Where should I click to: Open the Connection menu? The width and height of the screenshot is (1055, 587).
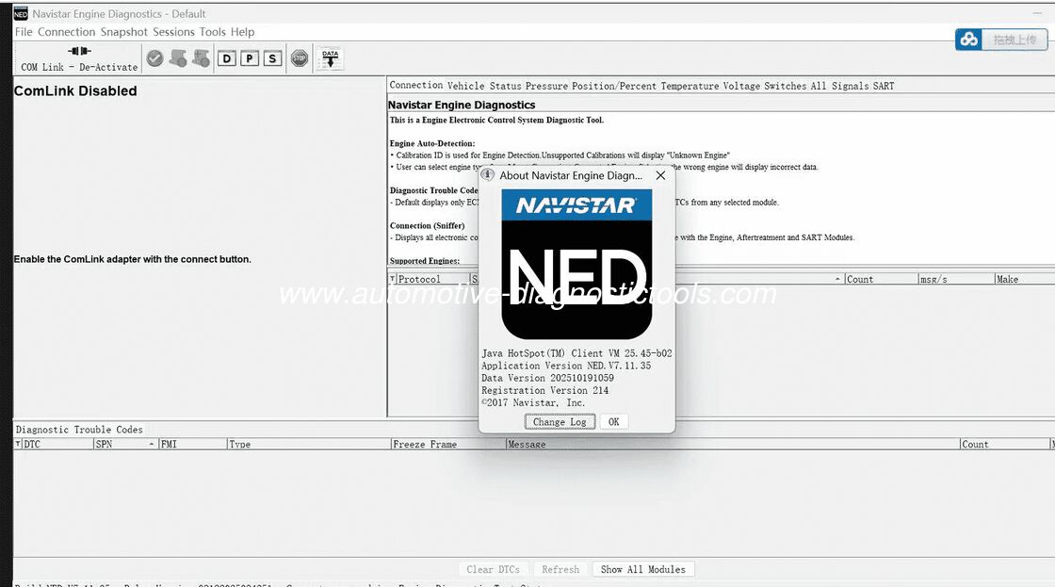click(x=66, y=32)
